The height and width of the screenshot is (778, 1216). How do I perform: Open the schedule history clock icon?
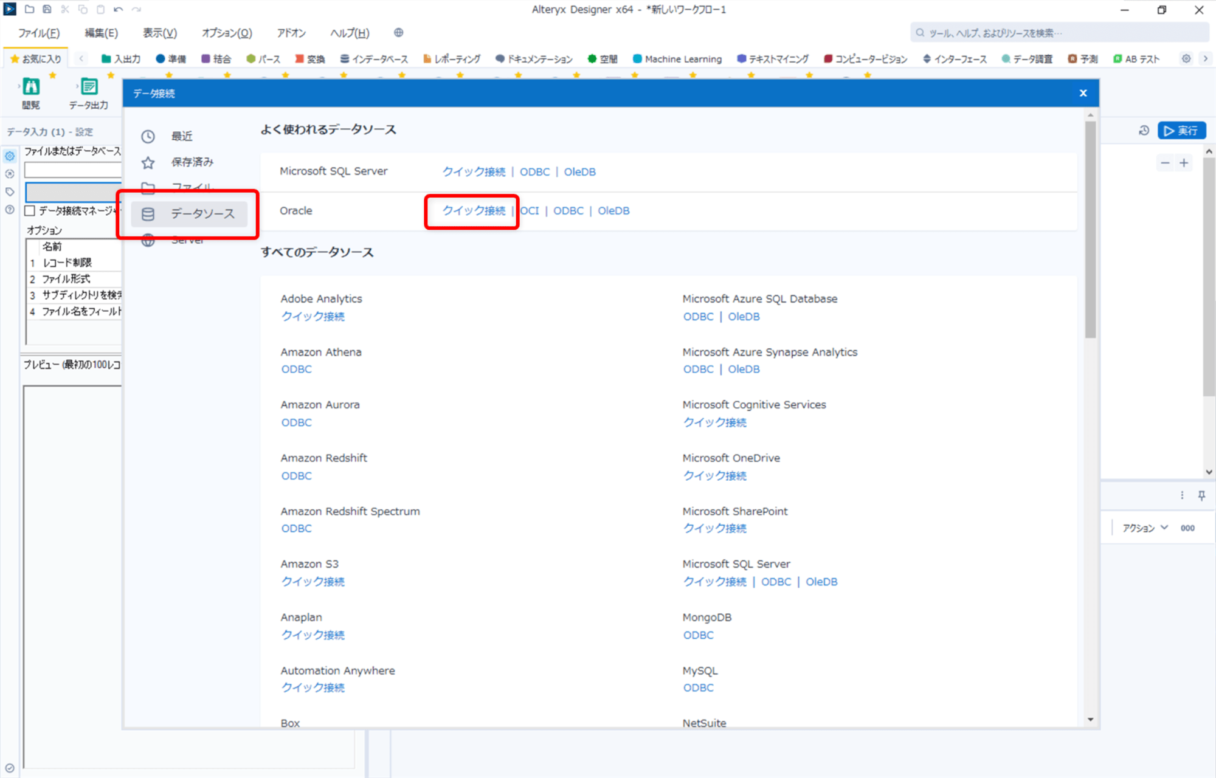click(x=1144, y=131)
